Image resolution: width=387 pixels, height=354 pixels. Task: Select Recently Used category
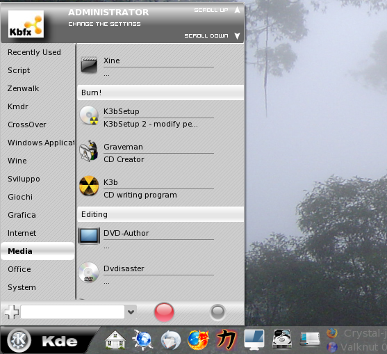[x=34, y=52]
